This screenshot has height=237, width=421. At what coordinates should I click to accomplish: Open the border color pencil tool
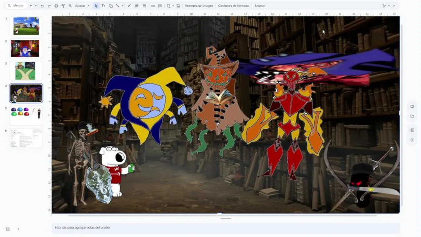coord(129,6)
